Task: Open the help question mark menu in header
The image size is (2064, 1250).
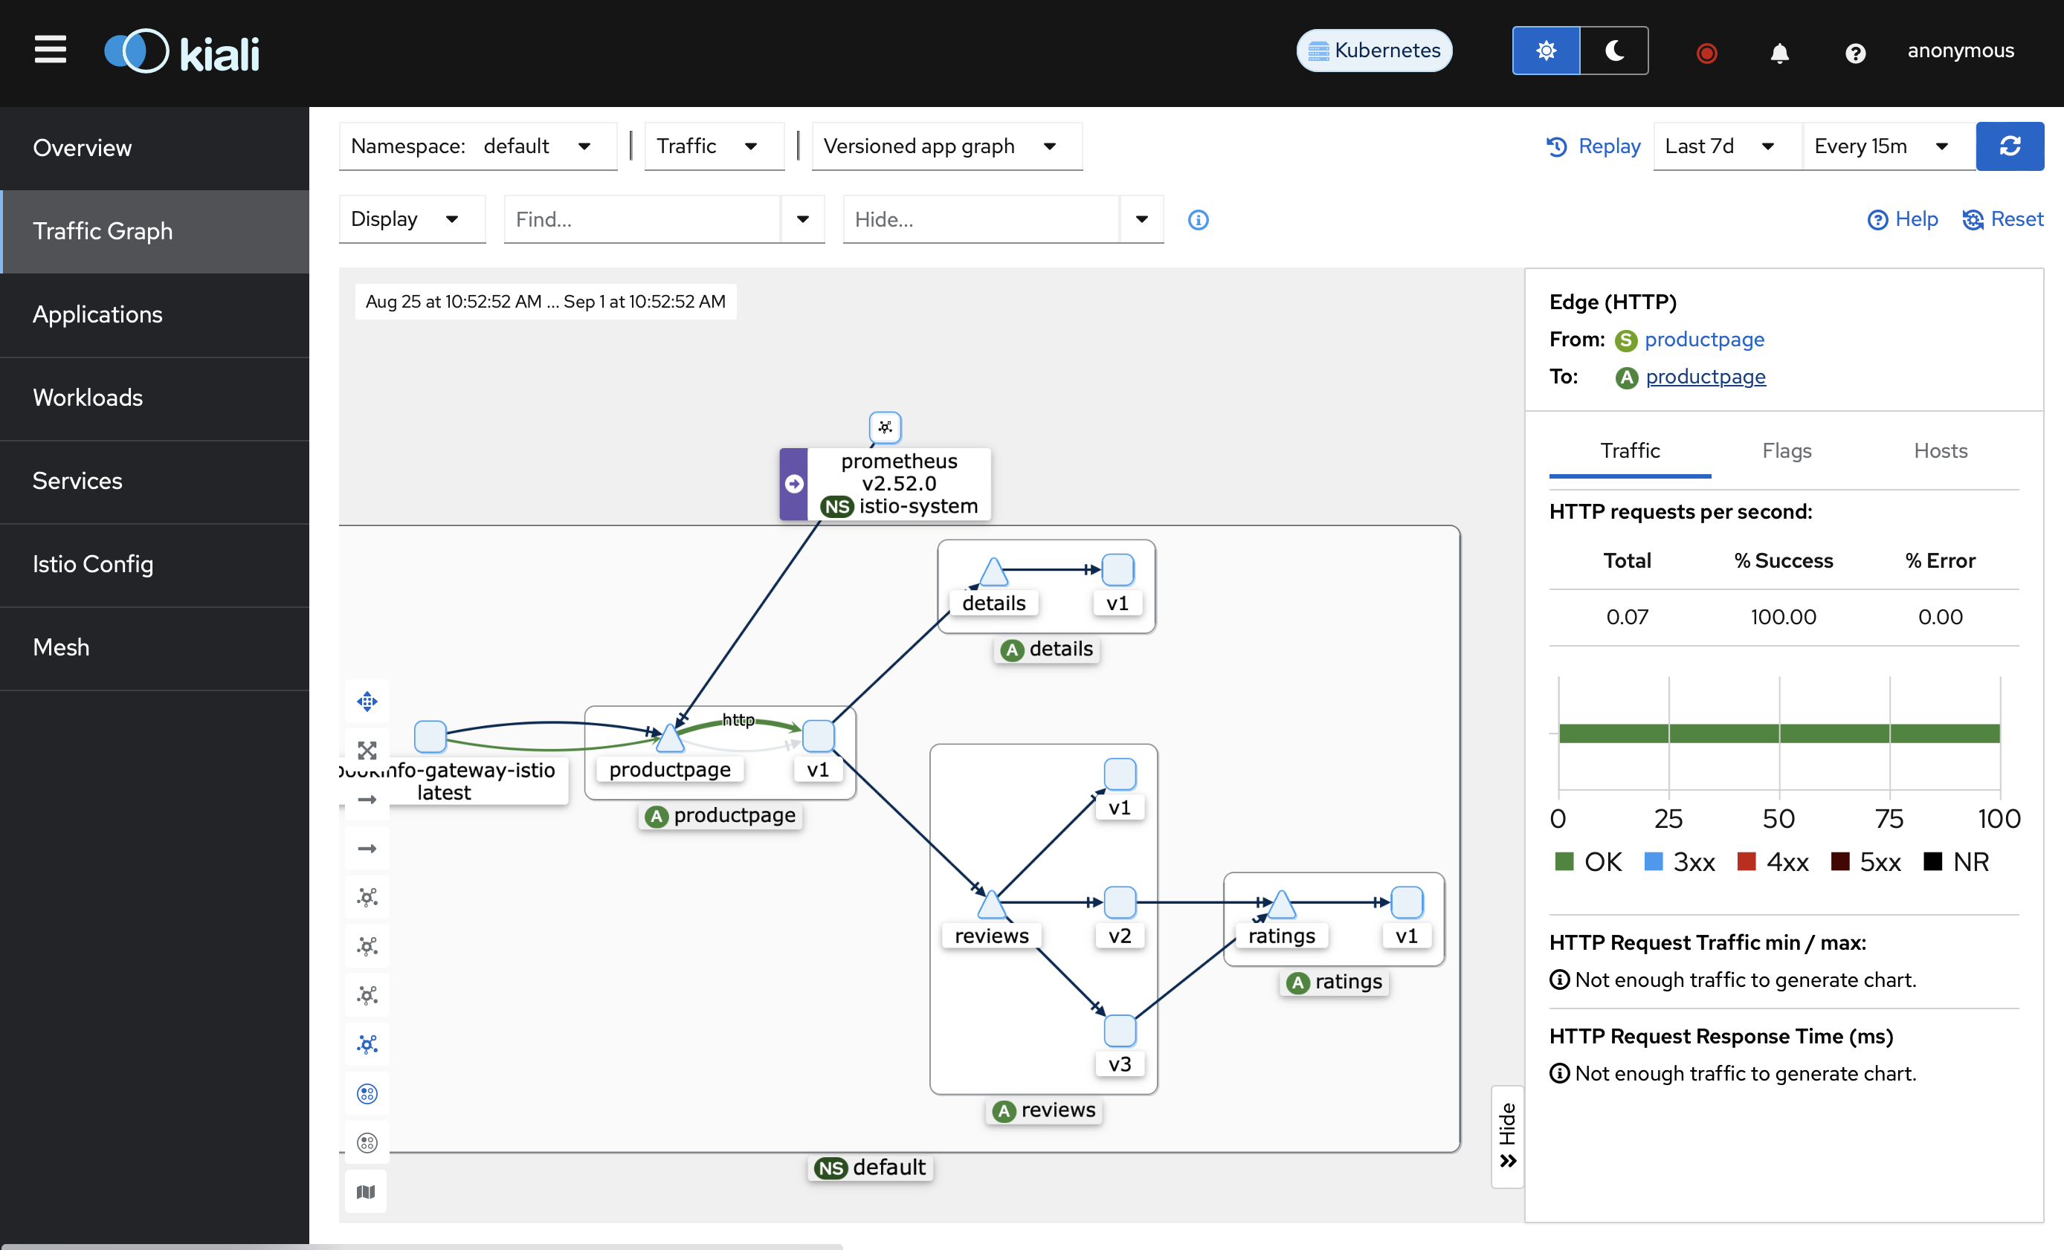Action: [1854, 53]
